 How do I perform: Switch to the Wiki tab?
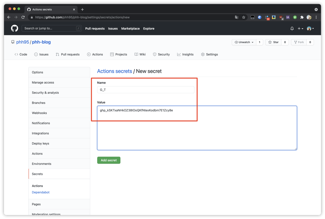click(x=140, y=54)
